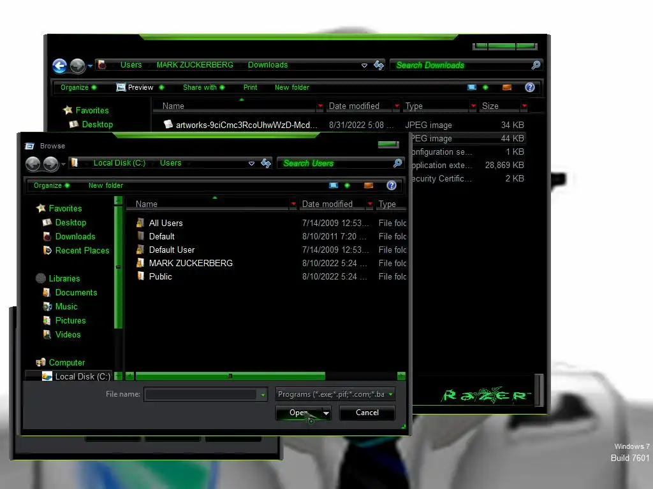Click Downloads breadcrumb in back window
The image size is (653, 489).
(x=268, y=65)
